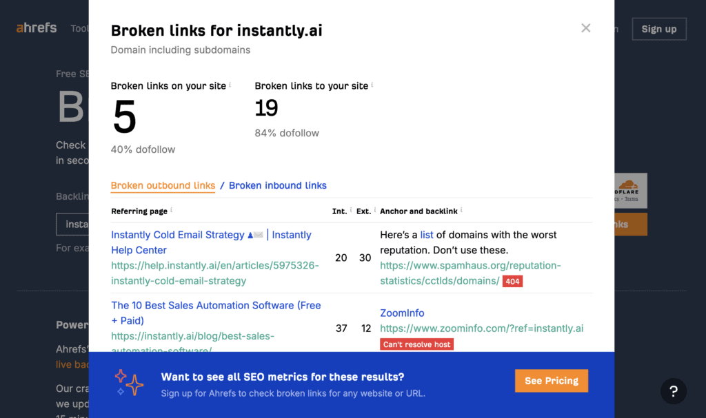The height and width of the screenshot is (418, 706).
Task: Open the help question mark button
Action: tap(673, 391)
